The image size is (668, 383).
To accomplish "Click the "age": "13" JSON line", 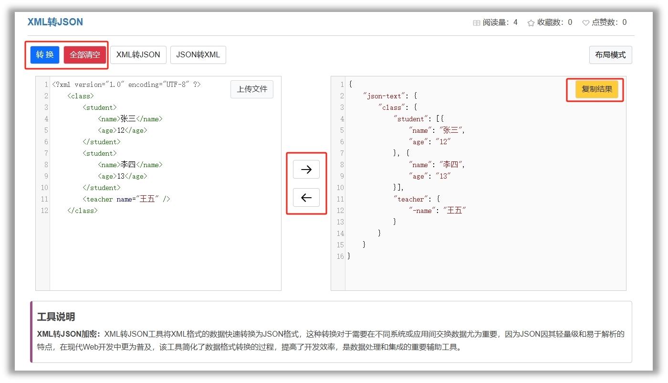I will click(429, 176).
